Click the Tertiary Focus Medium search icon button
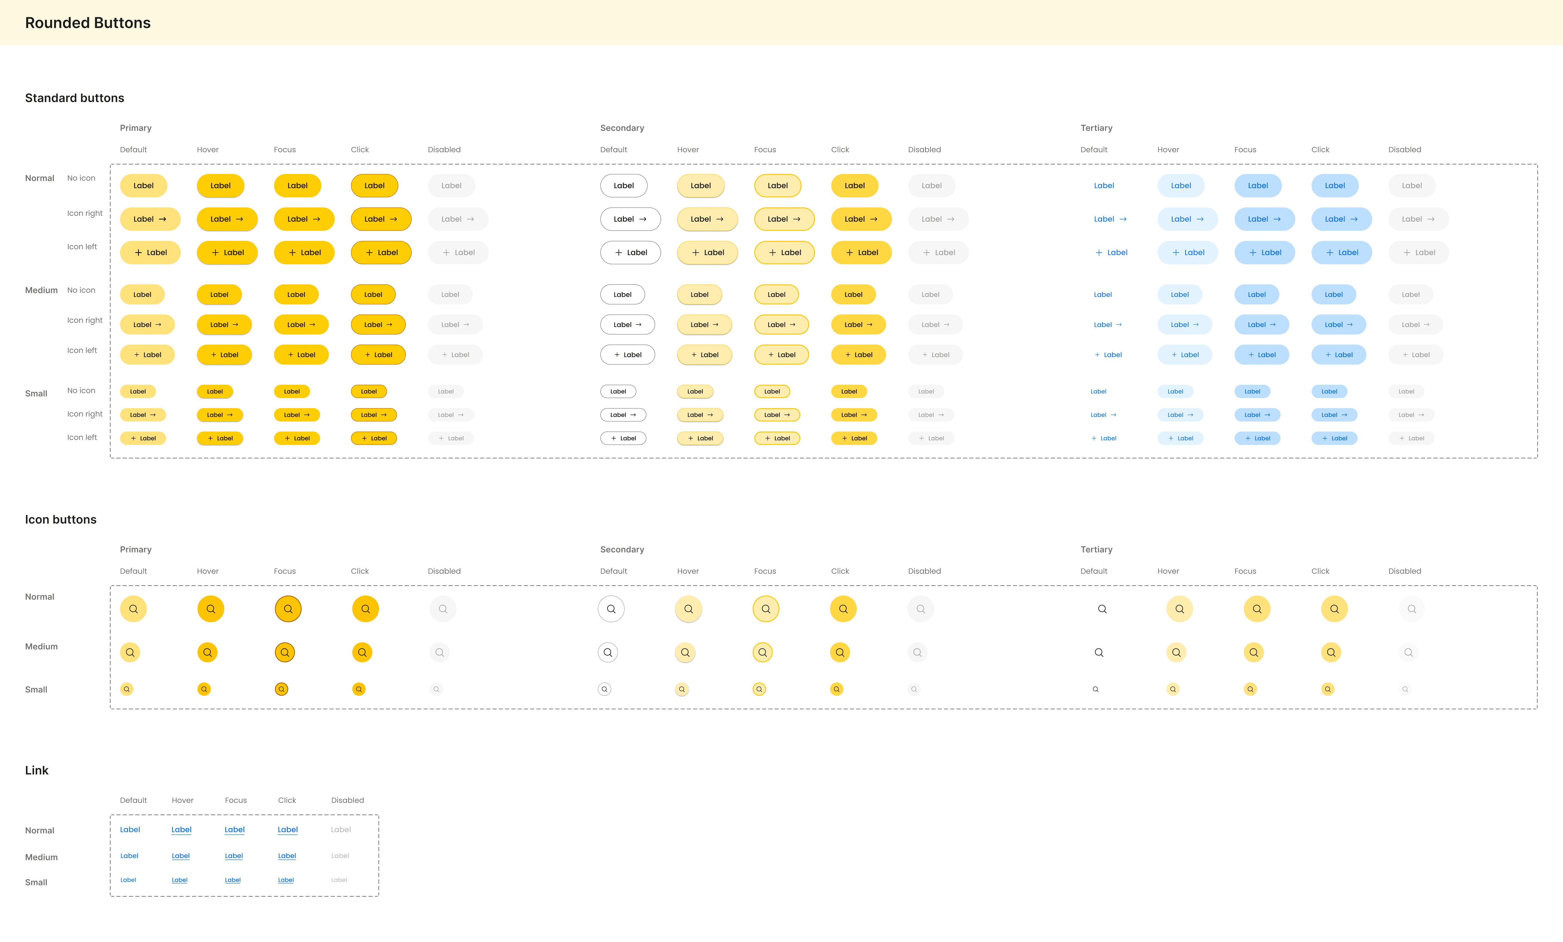This screenshot has width=1563, height=942. pos(1254,652)
